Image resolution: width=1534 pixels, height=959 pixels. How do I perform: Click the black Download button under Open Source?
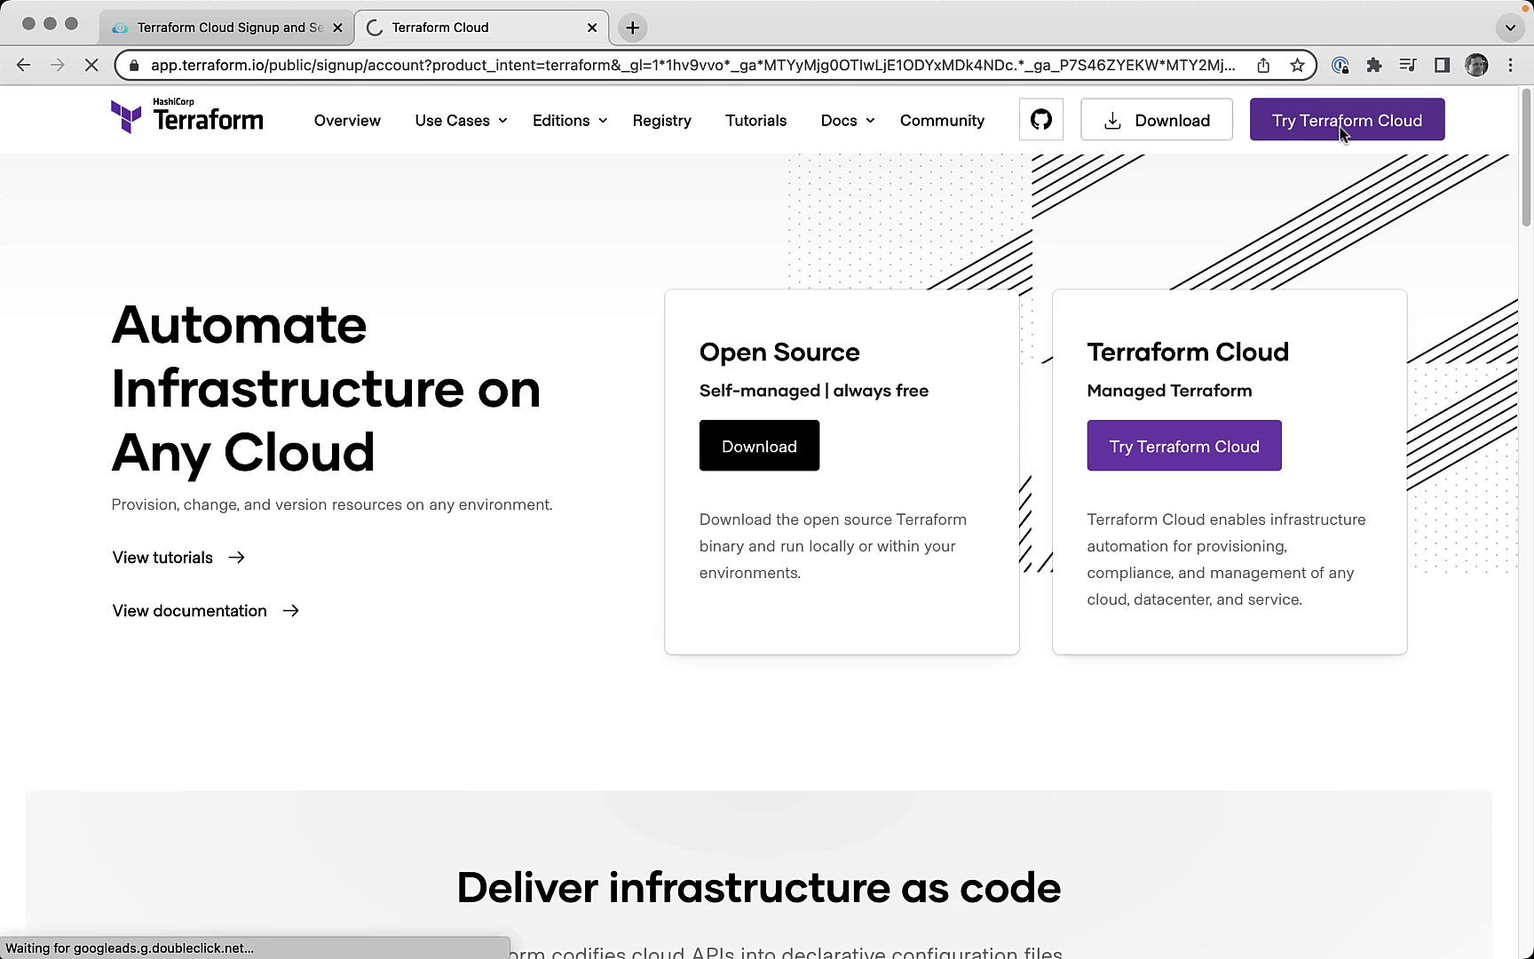[x=759, y=446]
